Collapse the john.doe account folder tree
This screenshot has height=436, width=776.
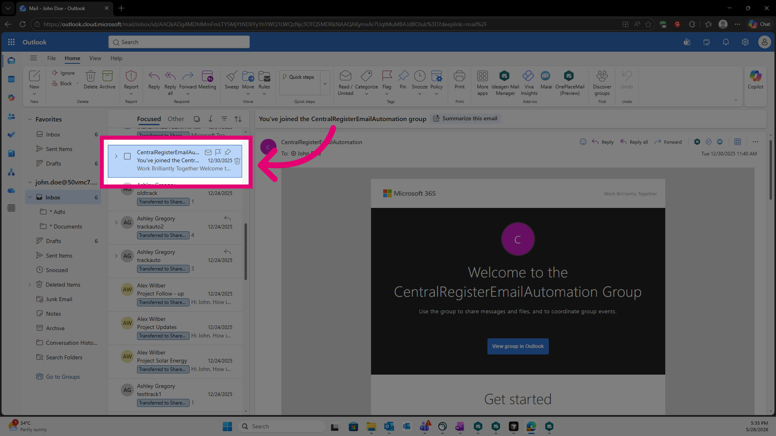[x=30, y=182]
